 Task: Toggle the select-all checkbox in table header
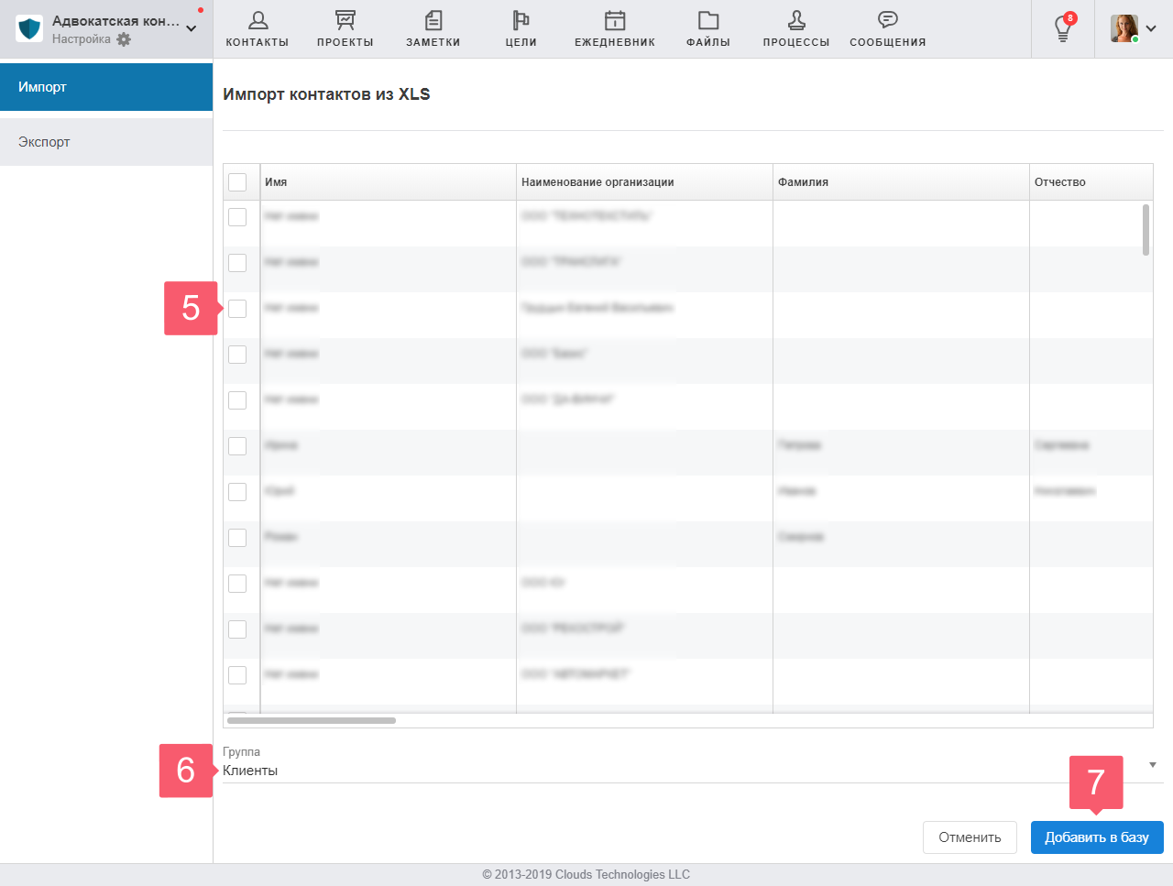click(x=237, y=182)
